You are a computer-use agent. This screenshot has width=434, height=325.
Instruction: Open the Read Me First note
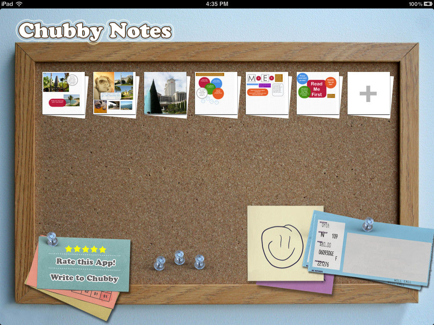pos(318,94)
